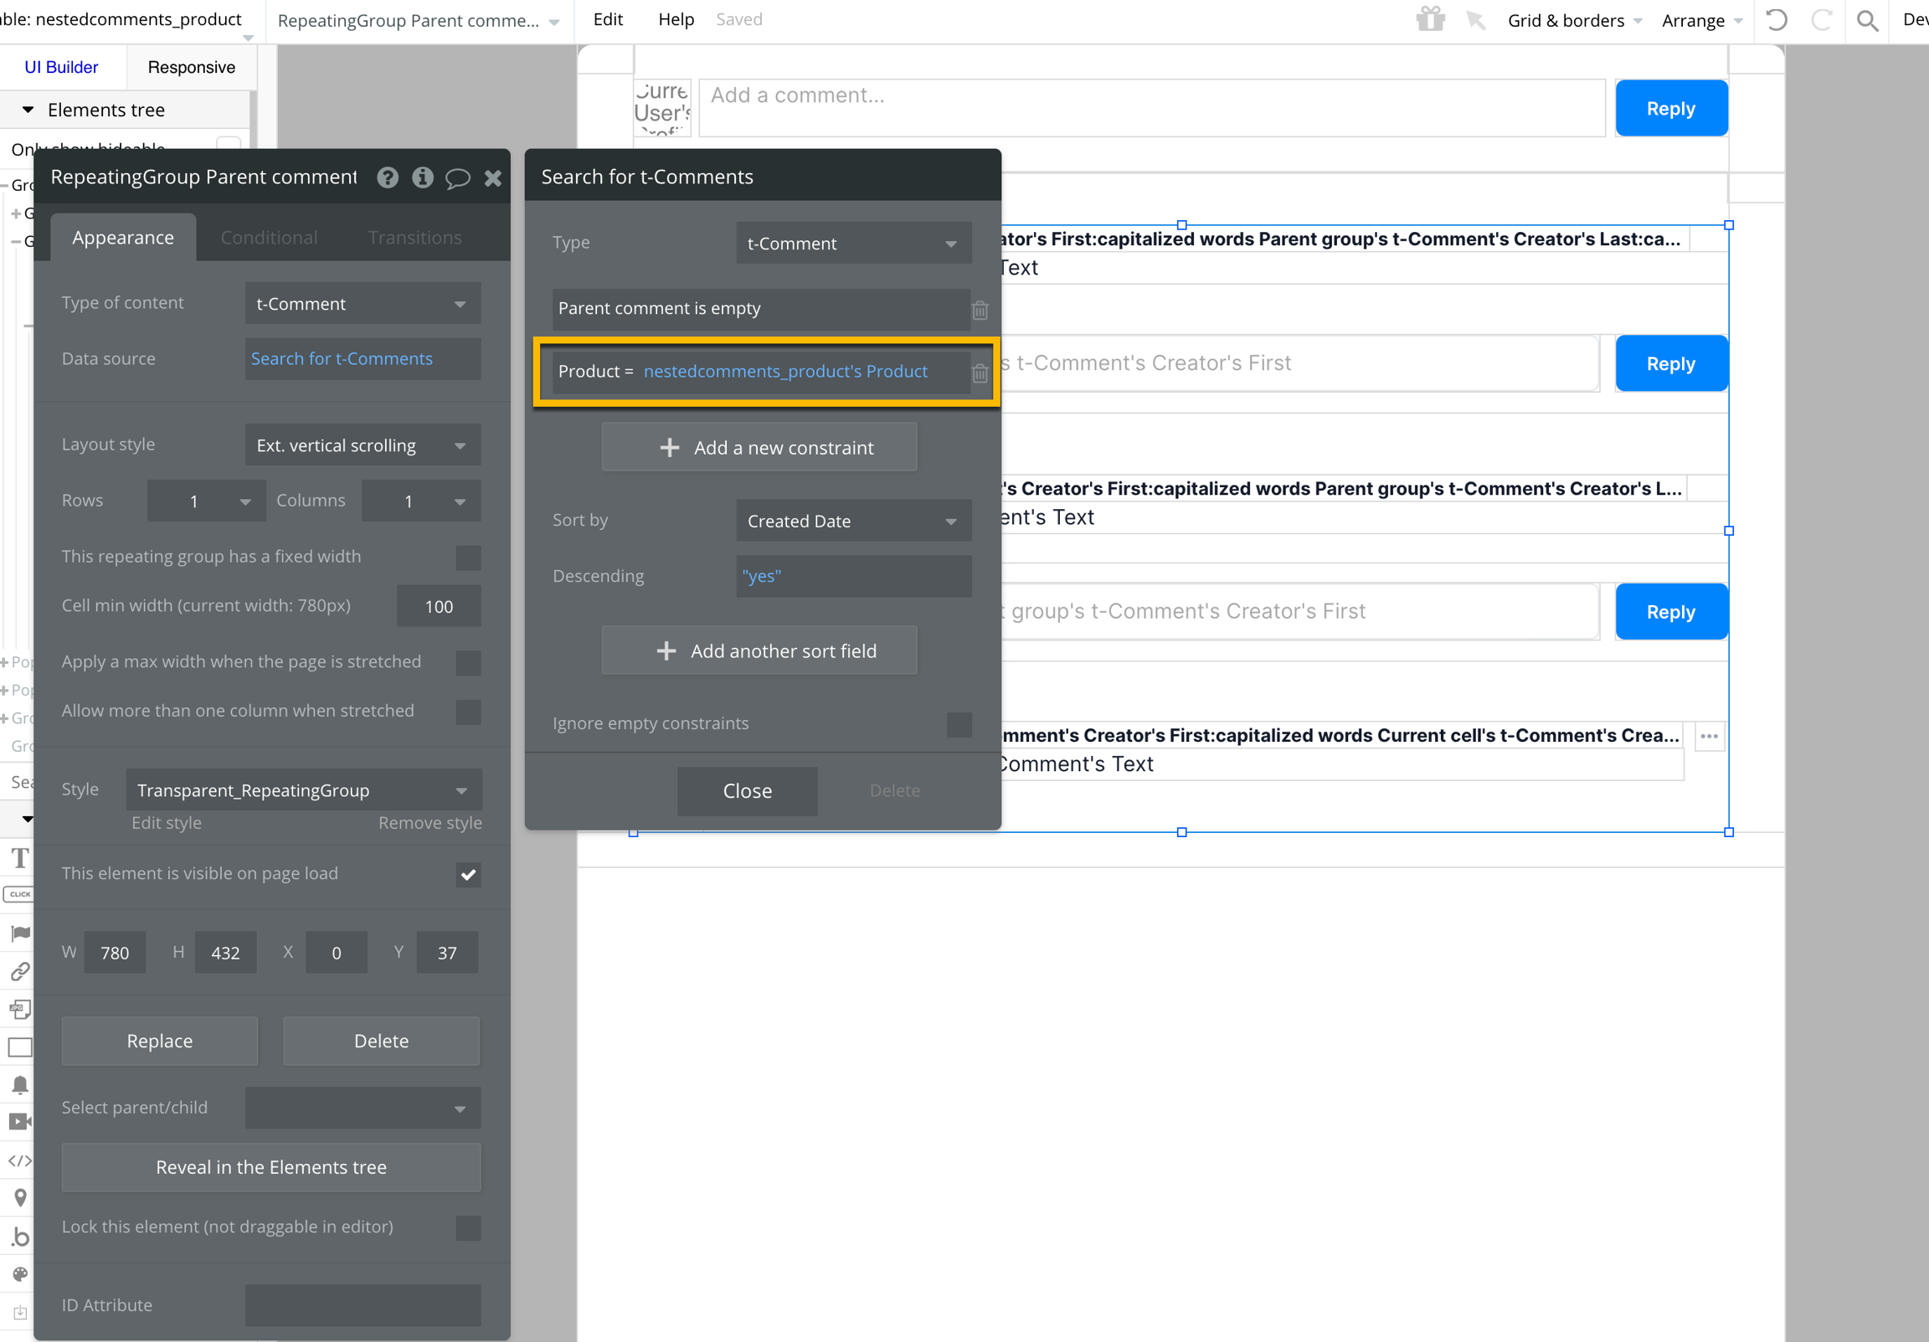The height and width of the screenshot is (1342, 1929).
Task: Switch to the Conditional tab
Action: (x=269, y=238)
